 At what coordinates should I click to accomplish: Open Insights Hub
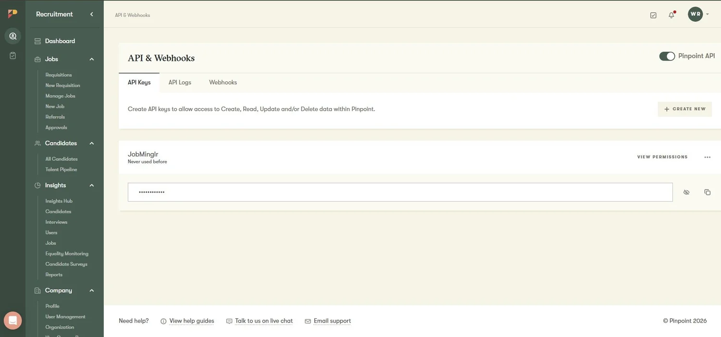pyautogui.click(x=59, y=201)
